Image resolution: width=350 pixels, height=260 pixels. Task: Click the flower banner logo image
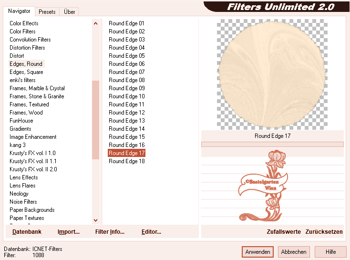coord(265,186)
